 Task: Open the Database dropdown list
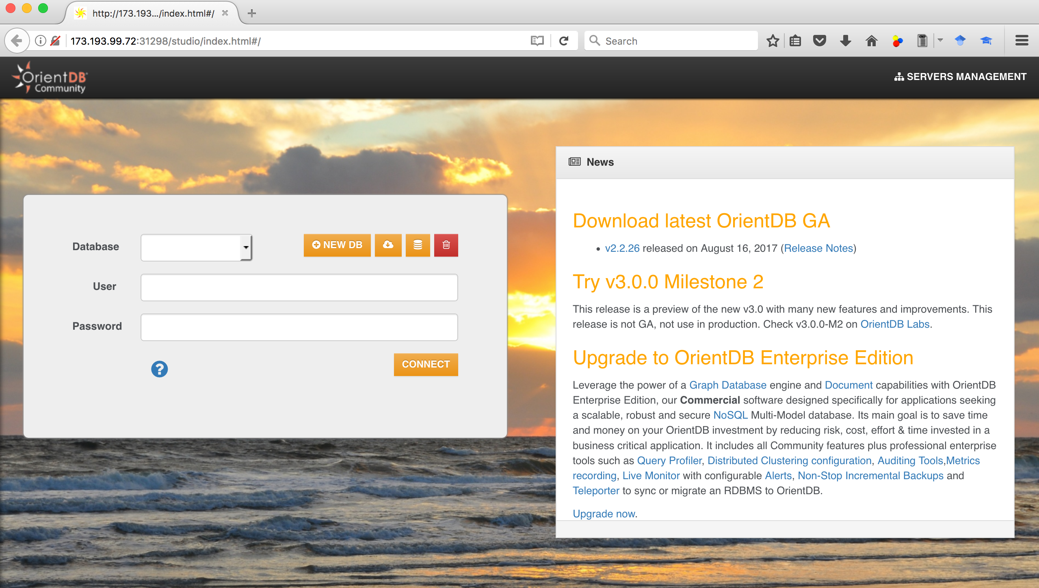pyautogui.click(x=197, y=247)
